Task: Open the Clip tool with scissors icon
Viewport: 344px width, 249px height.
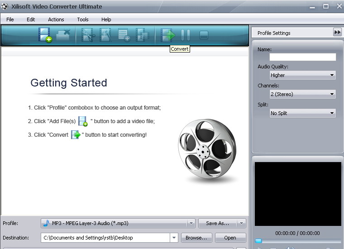Action: 88,35
